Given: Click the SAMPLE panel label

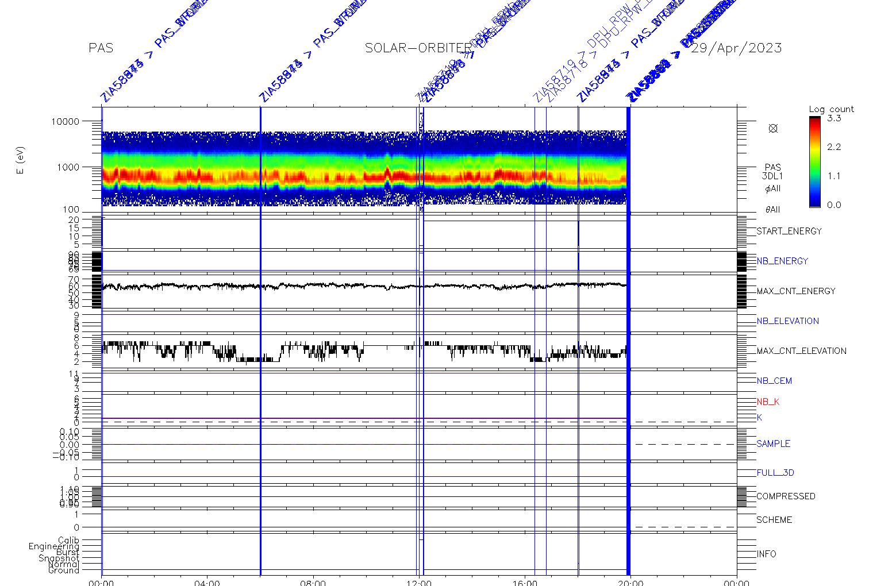Looking at the screenshot, I should (x=773, y=444).
